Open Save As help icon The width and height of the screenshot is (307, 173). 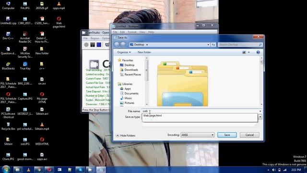pyautogui.click(x=258, y=52)
